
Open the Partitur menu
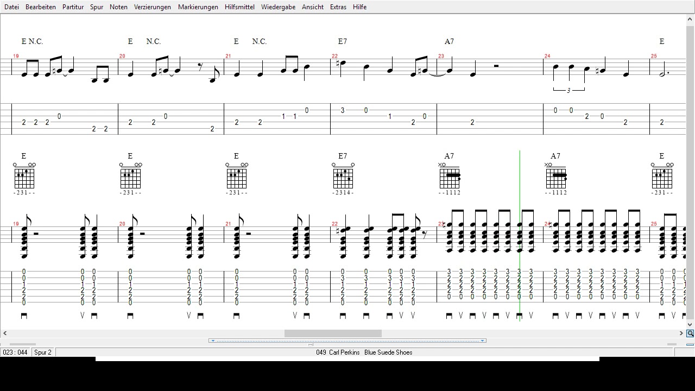[x=73, y=7]
